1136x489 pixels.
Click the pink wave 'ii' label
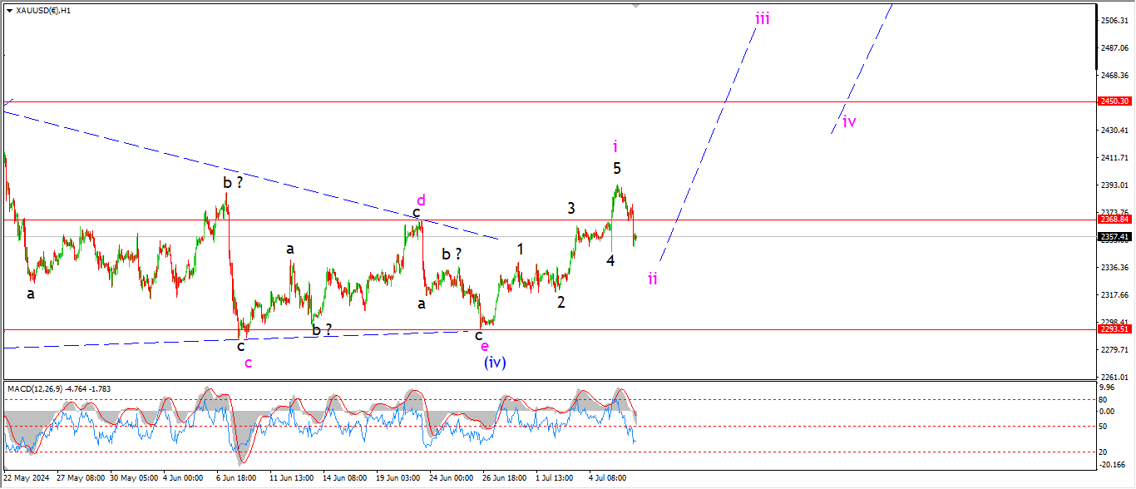[653, 279]
